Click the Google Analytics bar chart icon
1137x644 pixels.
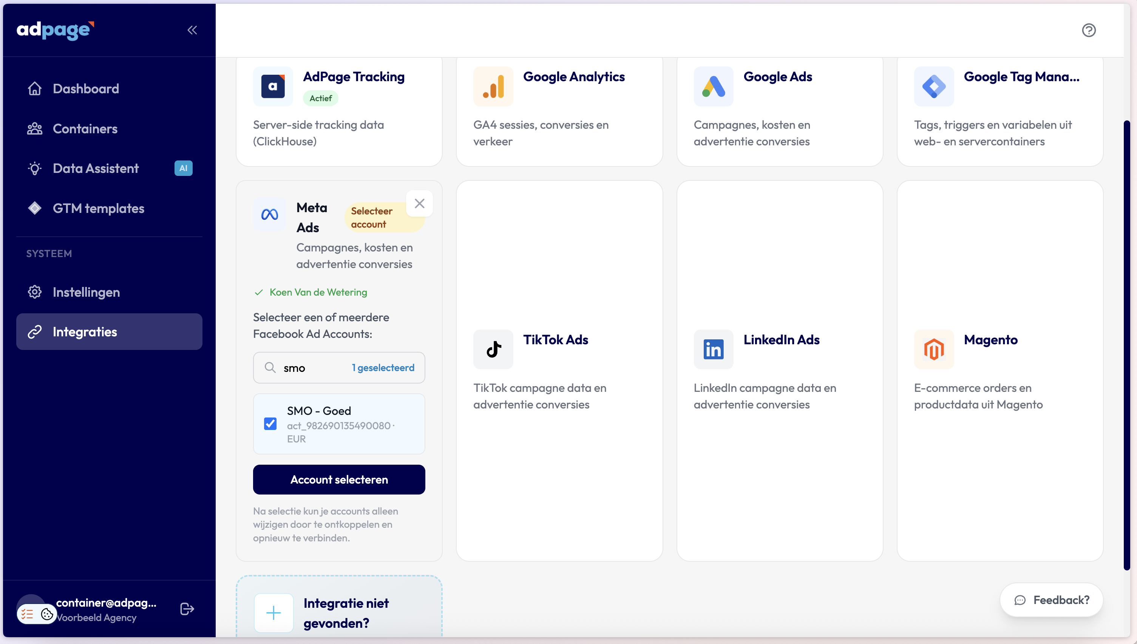pos(493,86)
